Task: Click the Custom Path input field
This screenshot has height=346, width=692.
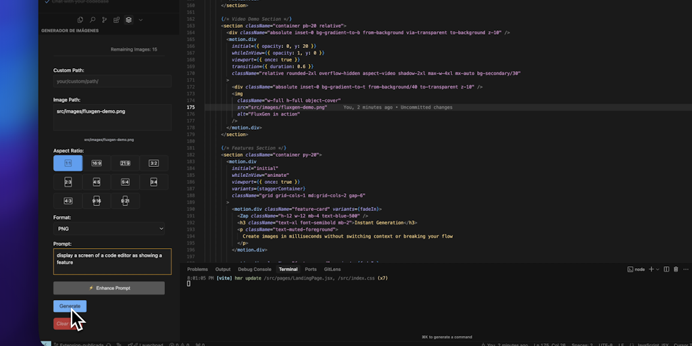Action: (x=112, y=81)
